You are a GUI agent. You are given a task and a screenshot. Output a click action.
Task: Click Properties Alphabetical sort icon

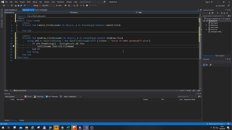coord(207,65)
